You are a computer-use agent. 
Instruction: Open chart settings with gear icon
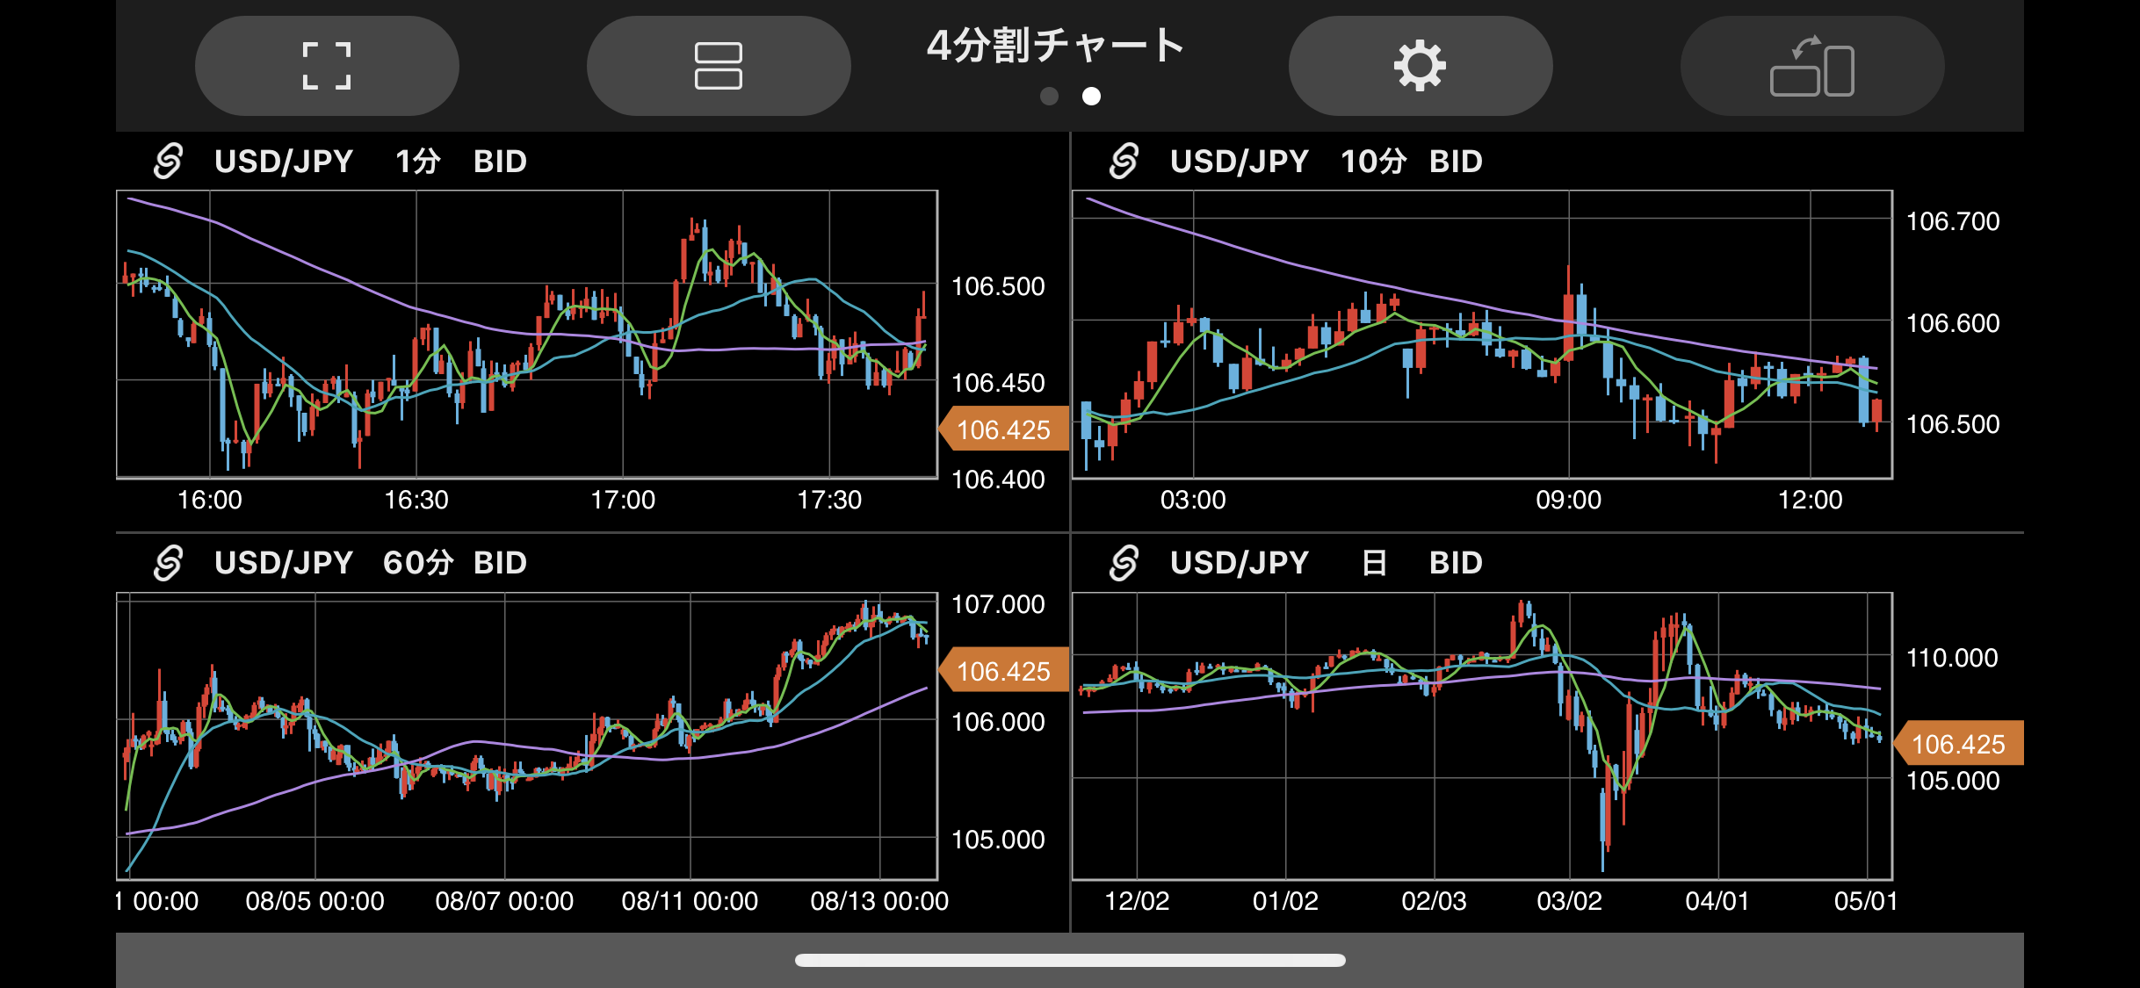click(1421, 66)
